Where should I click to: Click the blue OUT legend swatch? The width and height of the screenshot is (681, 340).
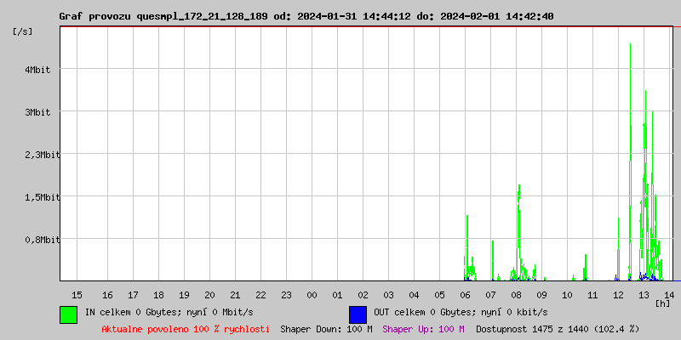click(358, 314)
